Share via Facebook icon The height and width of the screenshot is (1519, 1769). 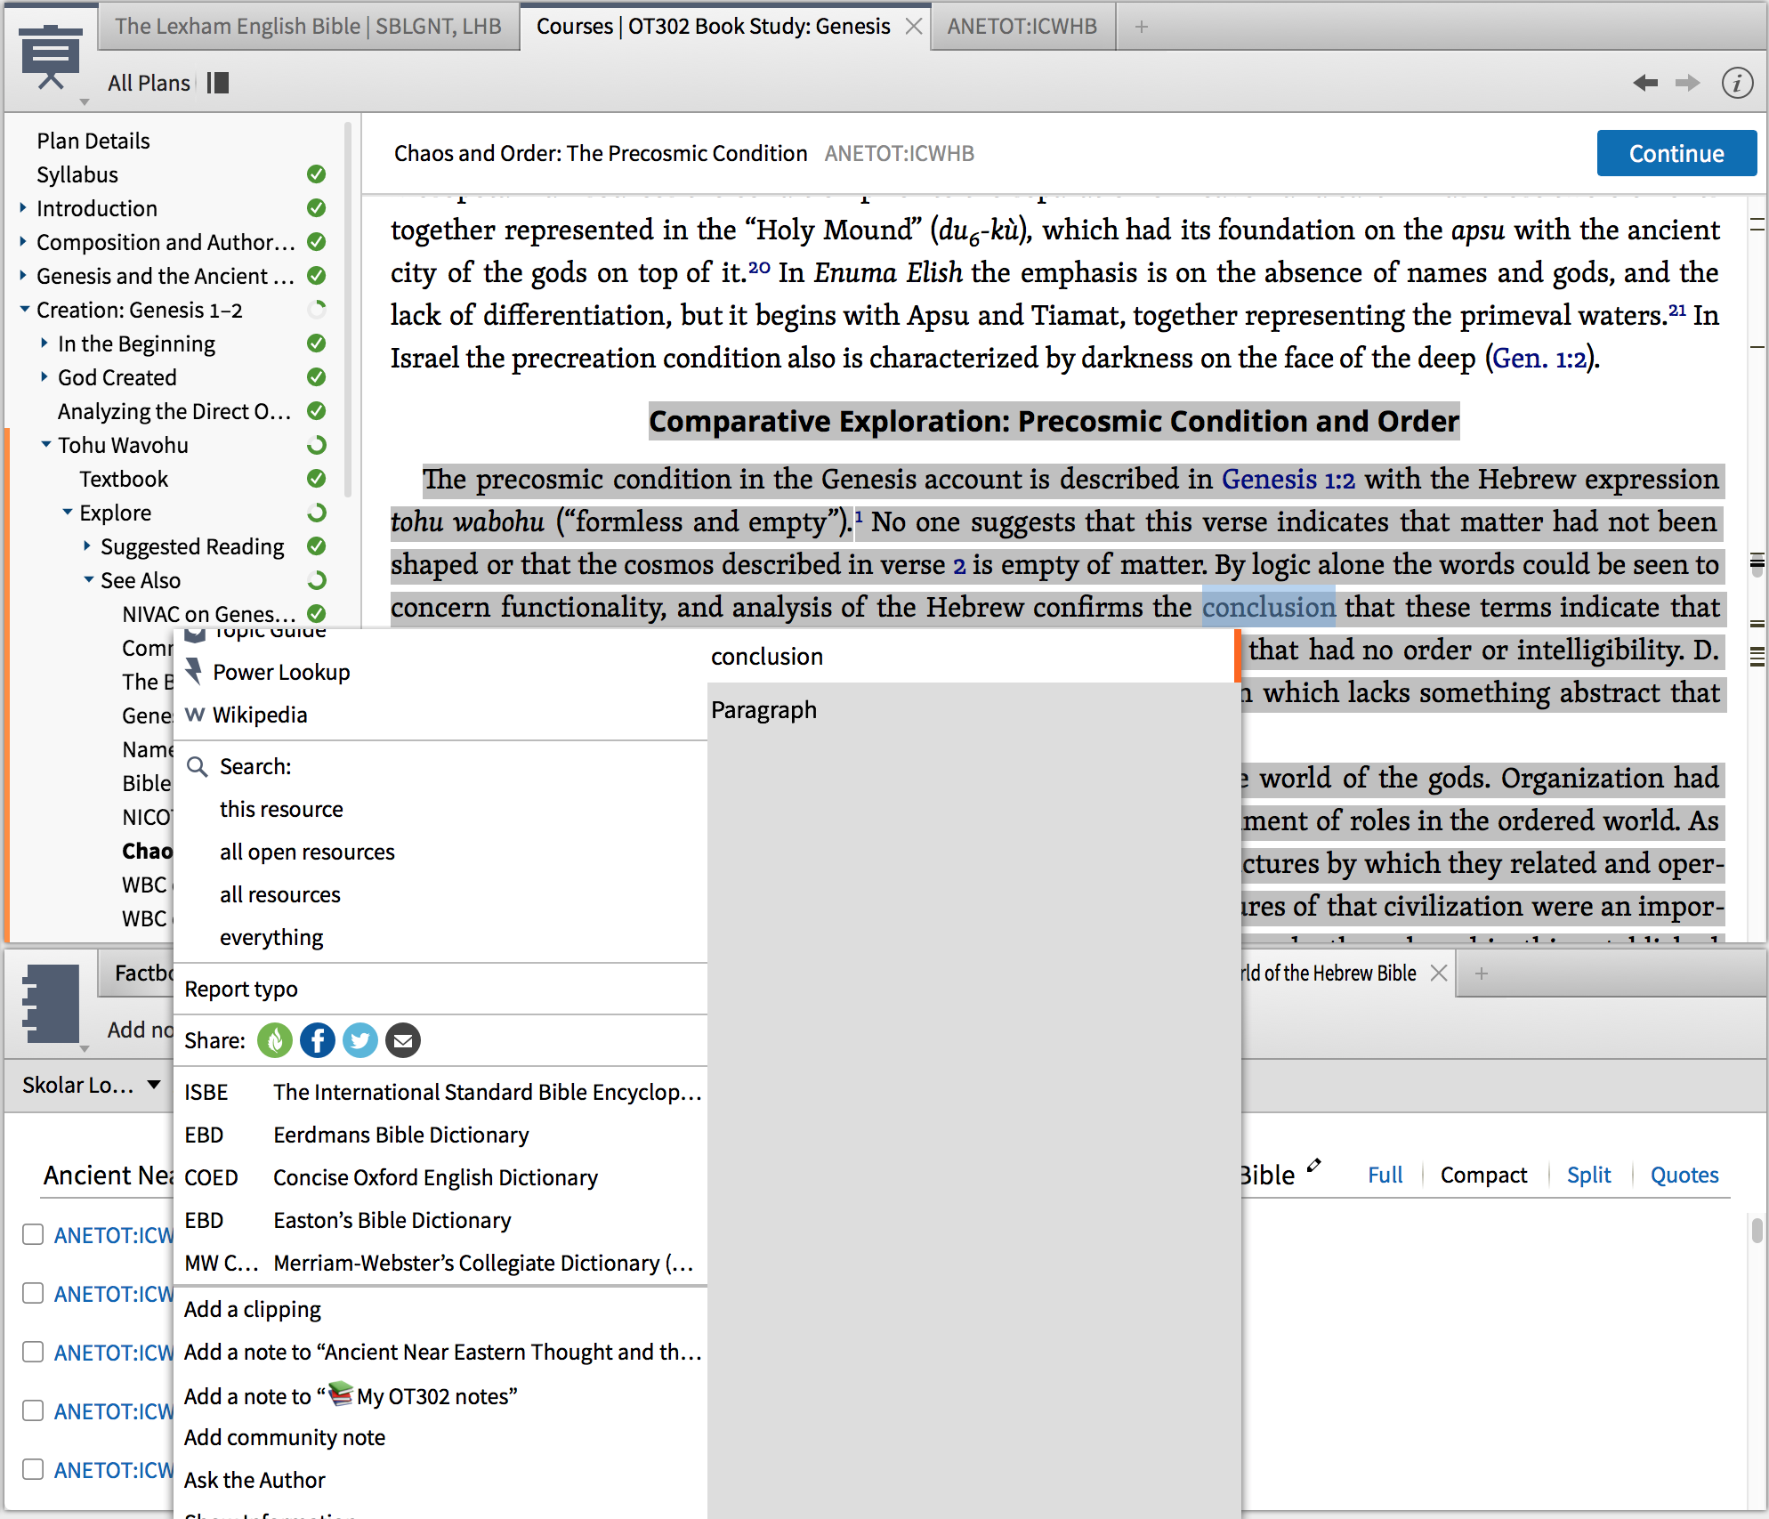(318, 1040)
